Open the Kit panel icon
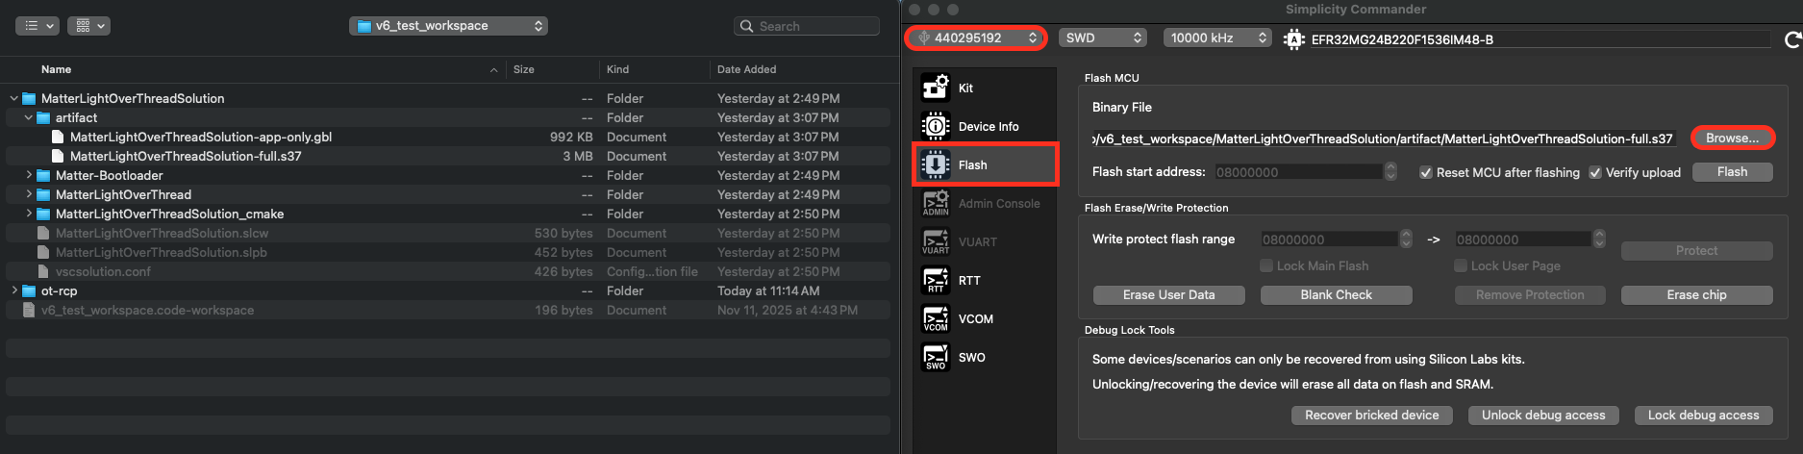This screenshot has width=1803, height=454. (936, 88)
